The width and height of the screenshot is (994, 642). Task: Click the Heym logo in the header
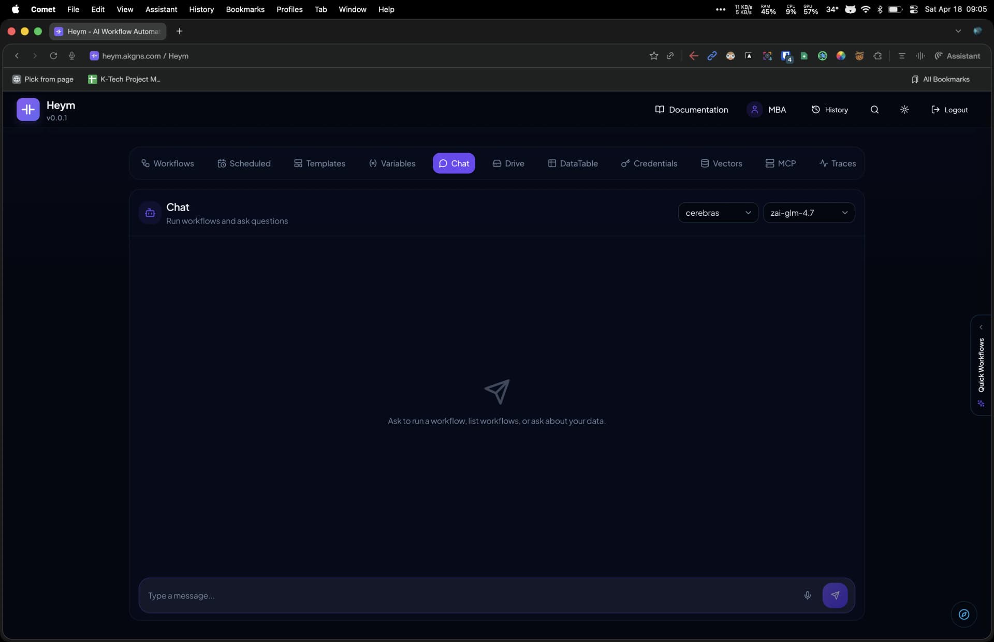28,109
